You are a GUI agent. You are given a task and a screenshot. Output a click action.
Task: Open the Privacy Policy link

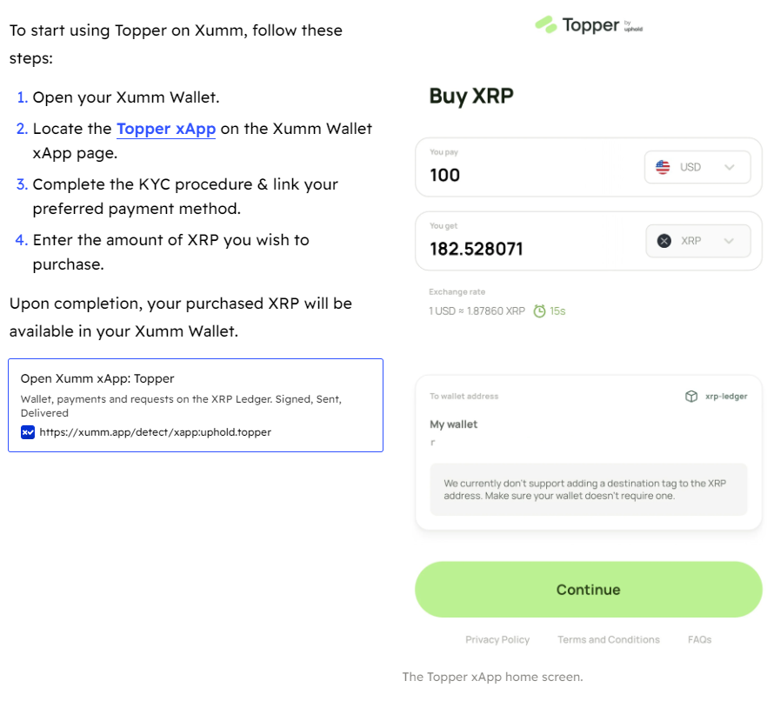point(497,639)
